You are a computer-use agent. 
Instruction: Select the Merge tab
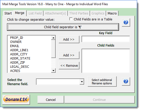point(20,13)
